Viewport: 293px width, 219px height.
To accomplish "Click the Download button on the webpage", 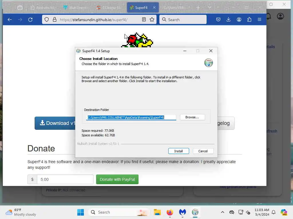I will tap(55, 123).
